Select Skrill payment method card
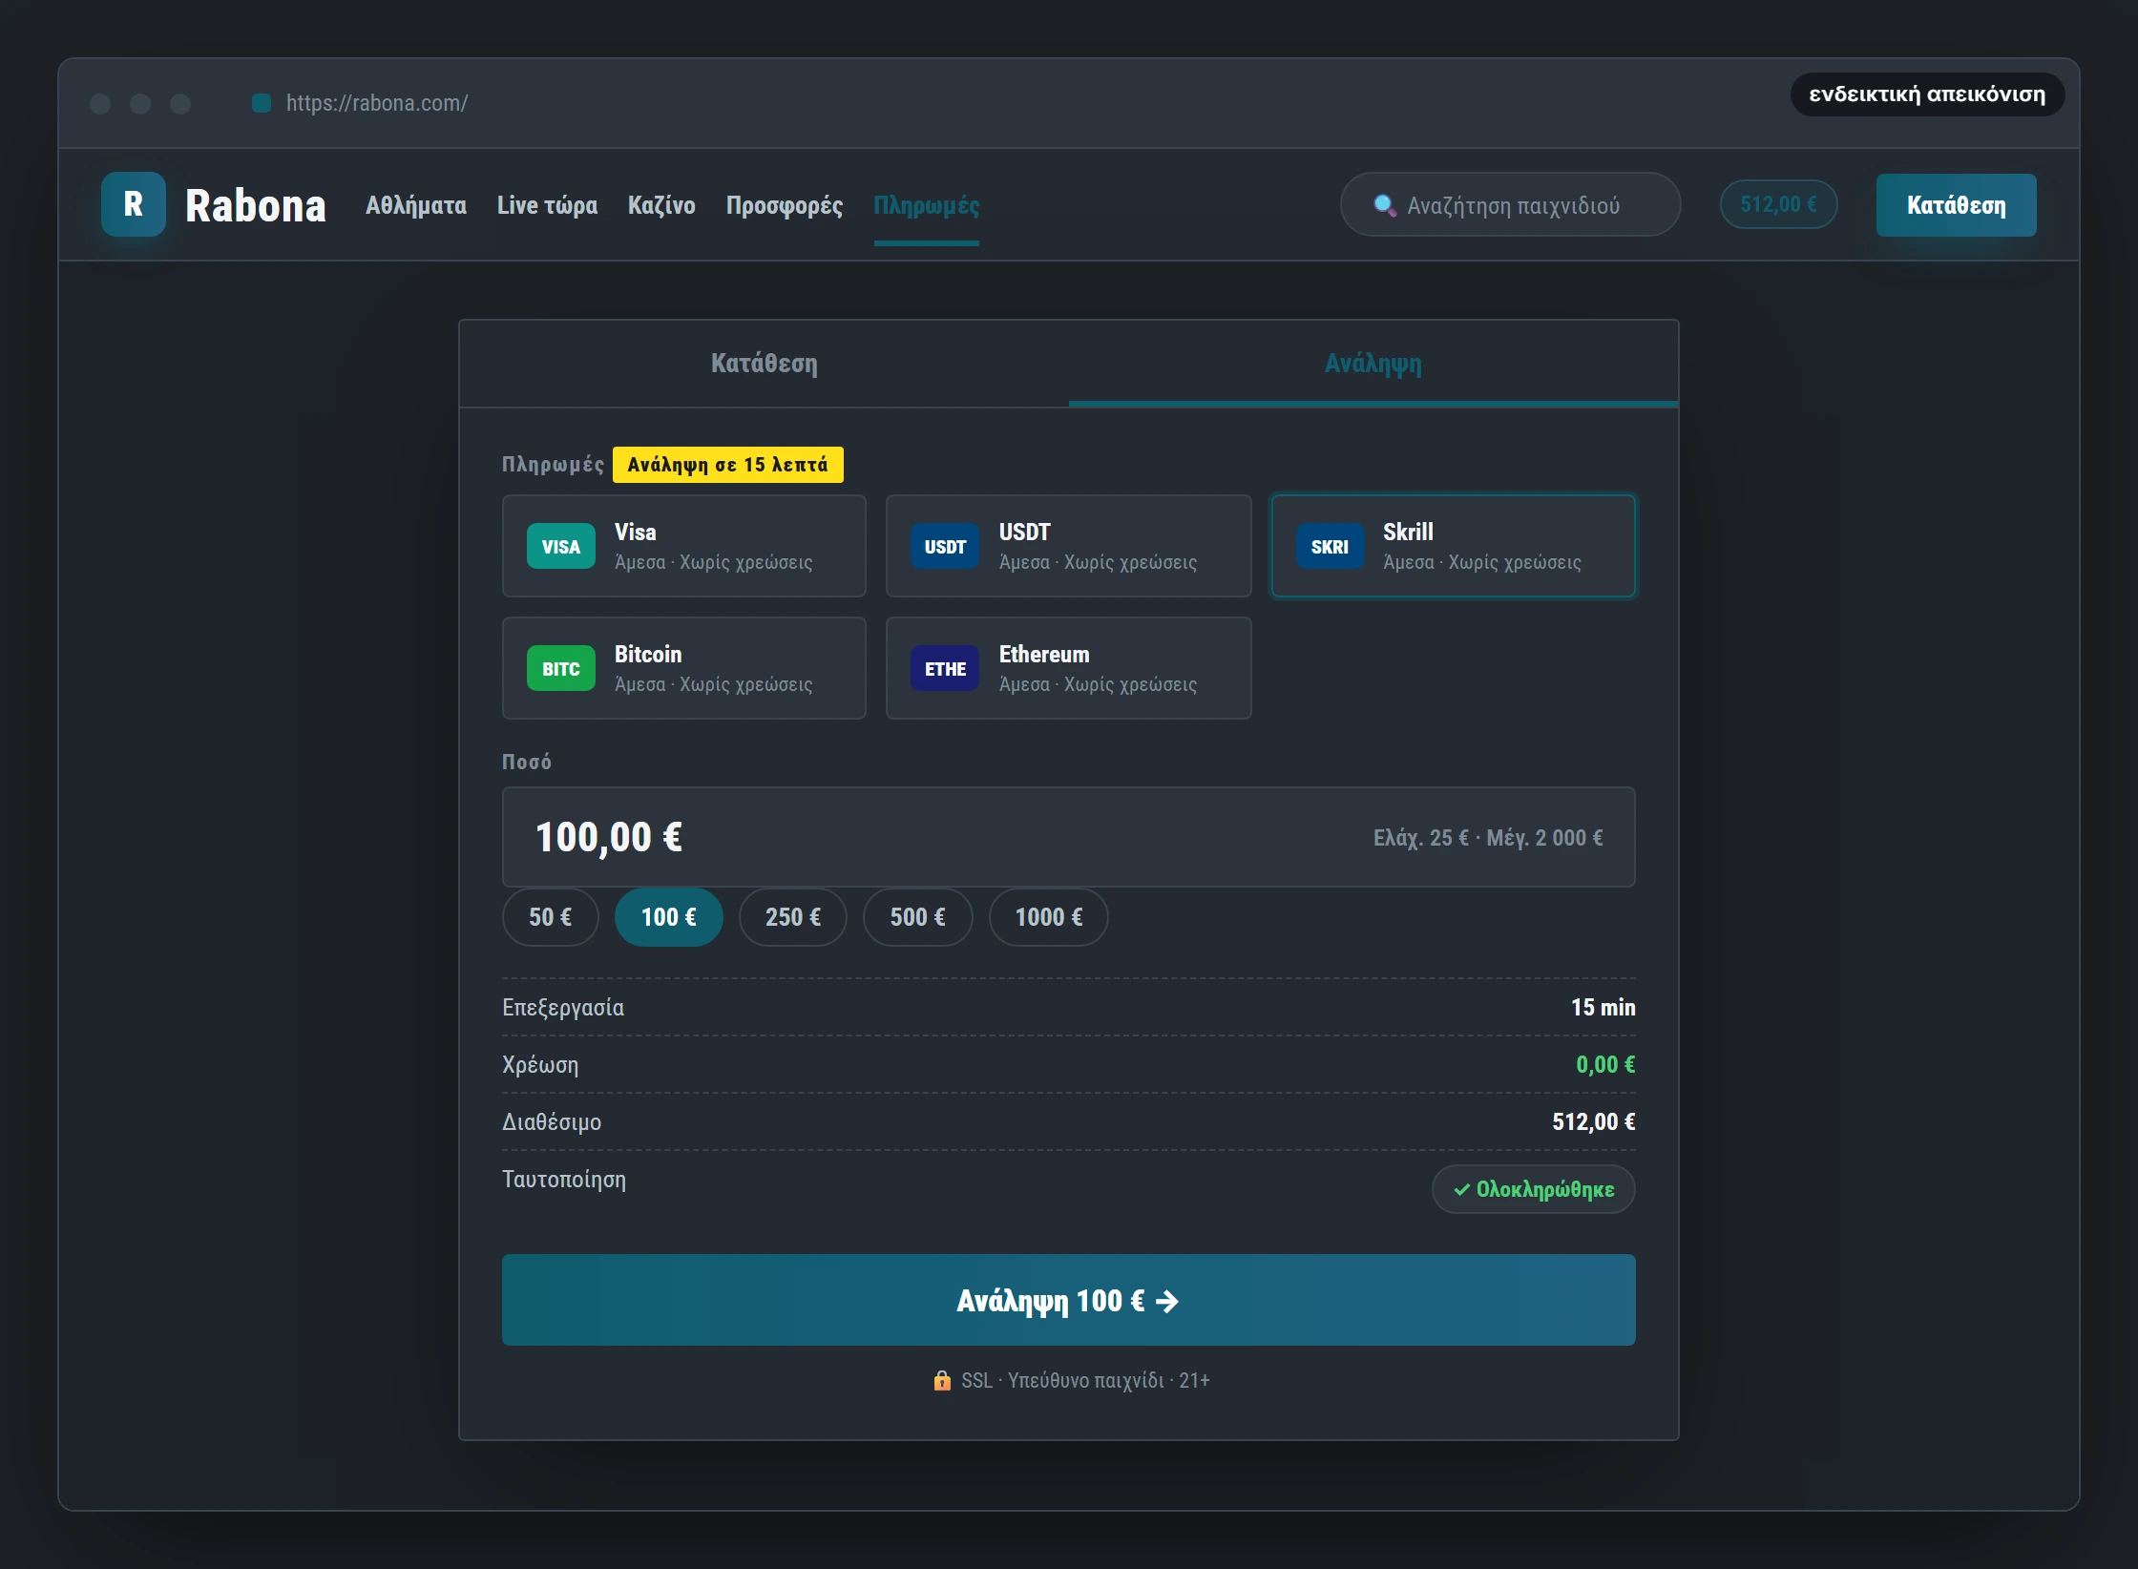Viewport: 2138px width, 1569px height. click(x=1453, y=546)
